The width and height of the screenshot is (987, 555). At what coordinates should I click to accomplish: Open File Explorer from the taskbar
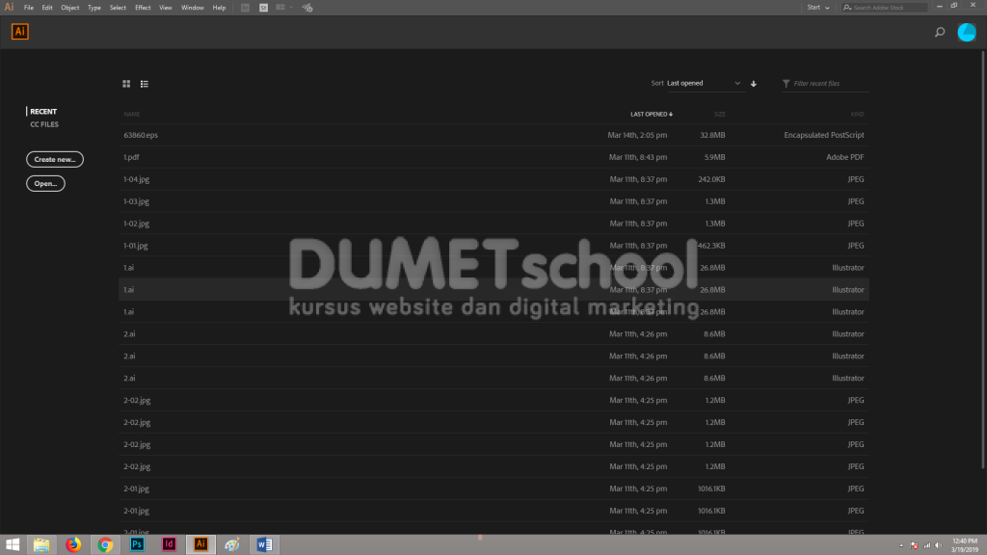click(x=41, y=544)
